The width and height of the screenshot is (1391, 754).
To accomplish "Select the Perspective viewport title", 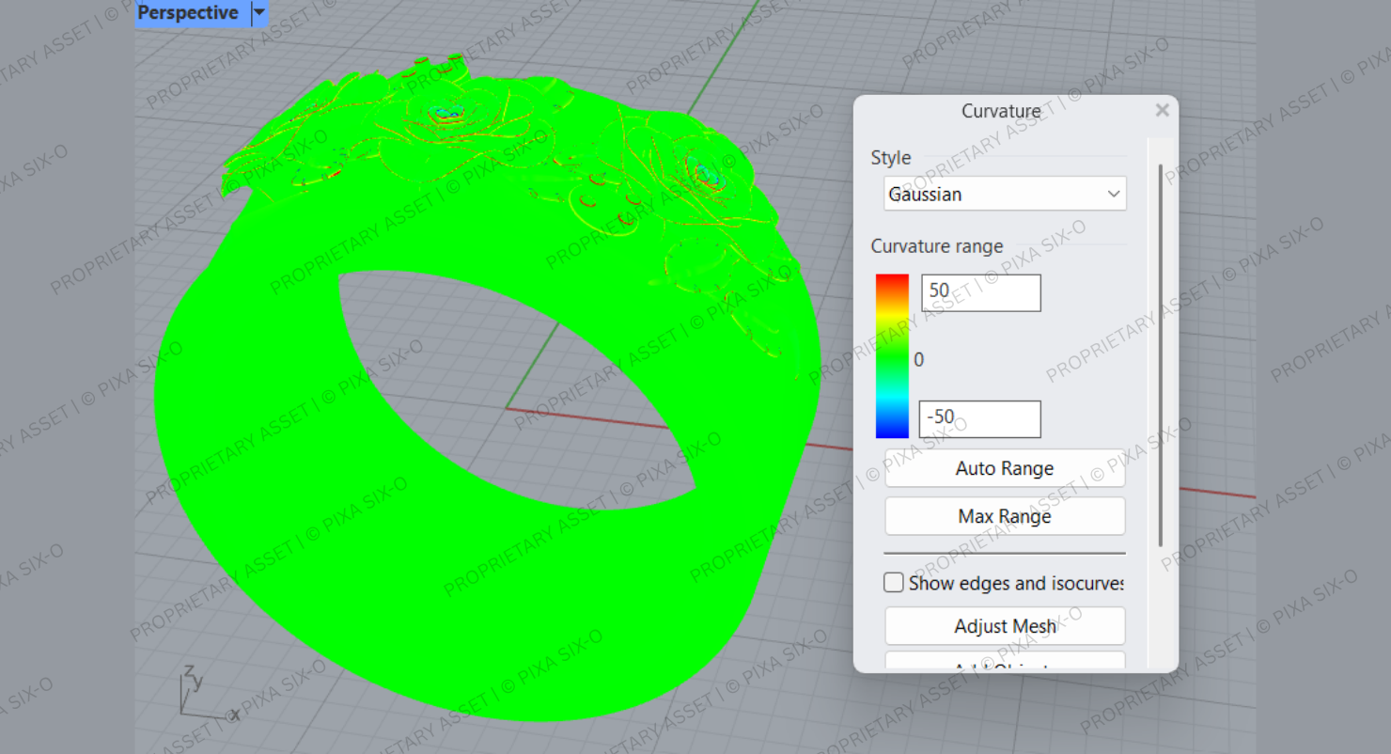I will pyautogui.click(x=188, y=13).
